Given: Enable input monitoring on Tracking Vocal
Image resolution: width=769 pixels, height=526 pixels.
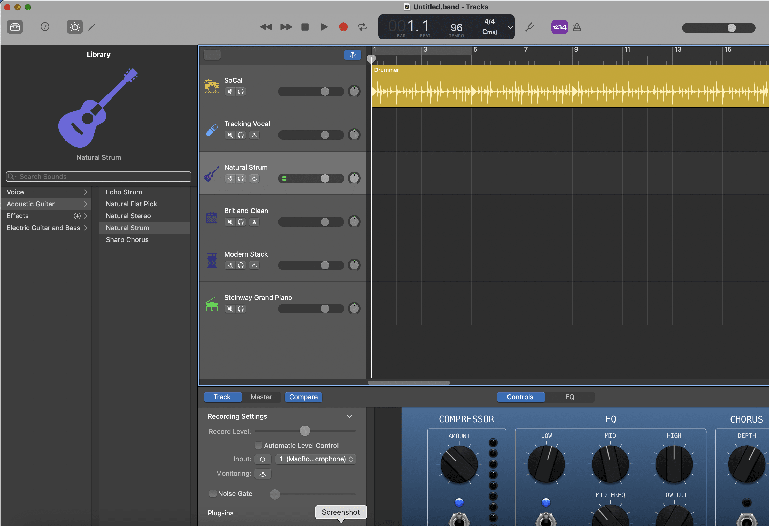Looking at the screenshot, I should pos(254,135).
